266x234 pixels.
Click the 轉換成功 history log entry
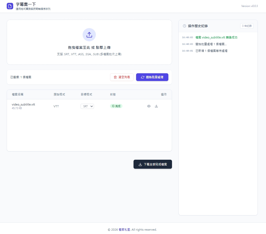(216, 37)
